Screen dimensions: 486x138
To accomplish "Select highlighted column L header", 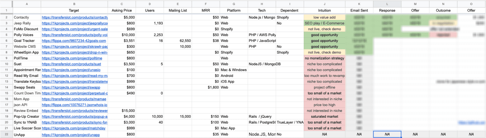I will 387,4.
